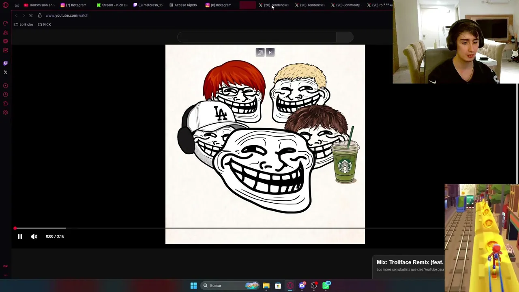Open GX Control speedometer icon in sidebar
This screenshot has height=292, width=519.
tap(6, 23)
